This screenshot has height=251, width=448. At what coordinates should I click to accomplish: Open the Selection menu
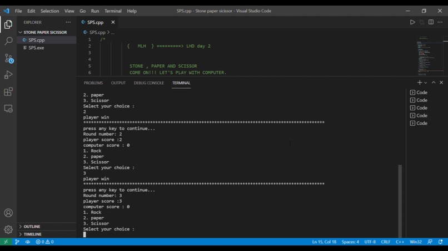49,11
